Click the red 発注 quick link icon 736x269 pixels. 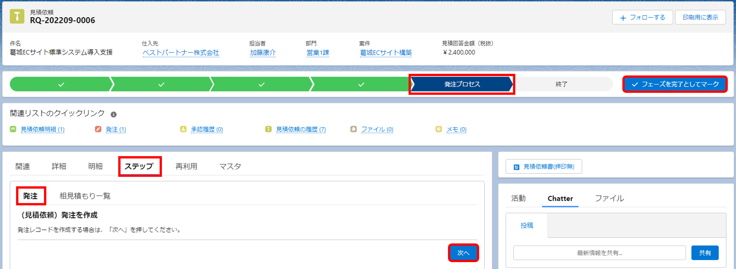[x=98, y=129]
